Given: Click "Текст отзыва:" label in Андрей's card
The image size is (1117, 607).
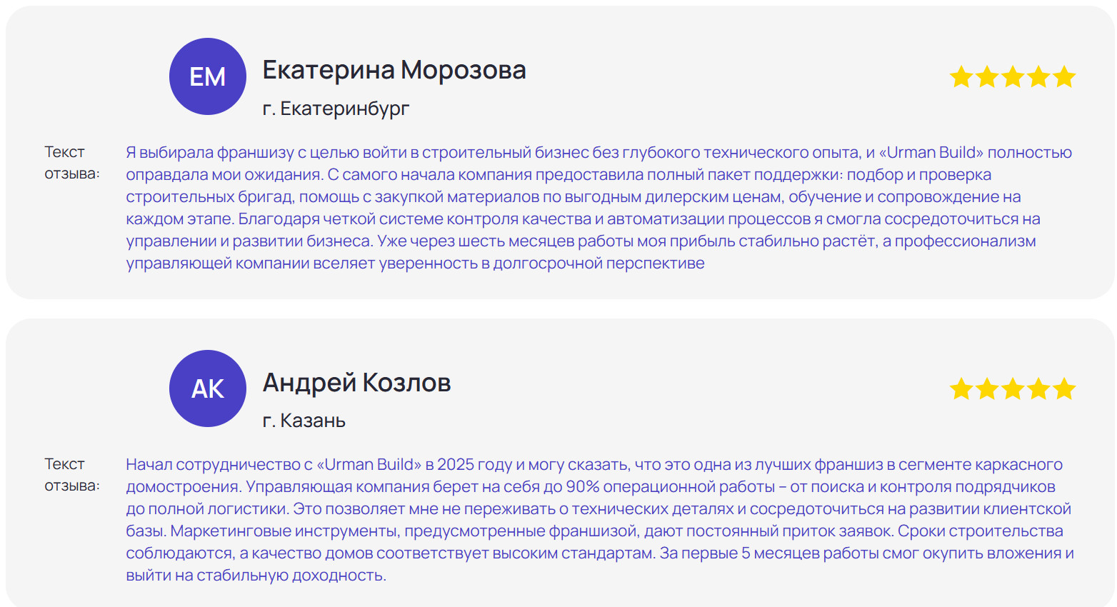Looking at the screenshot, I should coord(71,475).
